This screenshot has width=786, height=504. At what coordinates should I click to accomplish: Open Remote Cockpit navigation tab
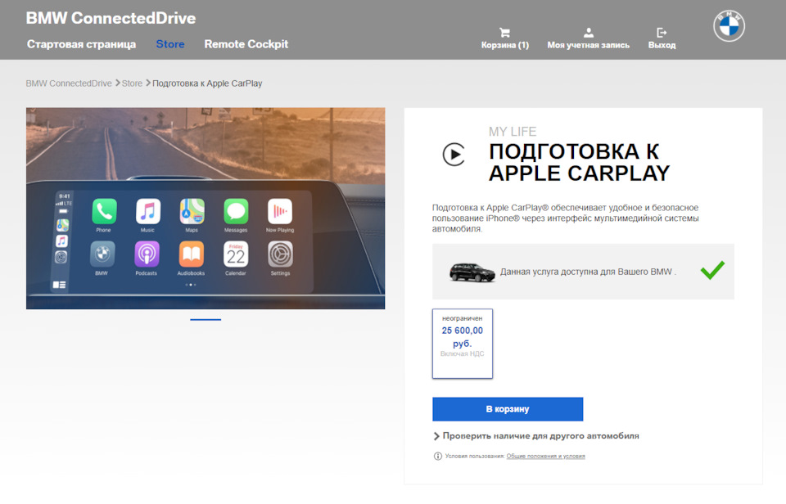[x=246, y=44]
